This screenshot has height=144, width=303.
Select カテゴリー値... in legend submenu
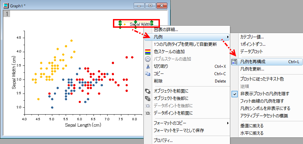[x=252, y=37]
